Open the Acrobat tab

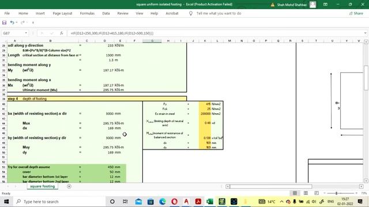[172, 13]
